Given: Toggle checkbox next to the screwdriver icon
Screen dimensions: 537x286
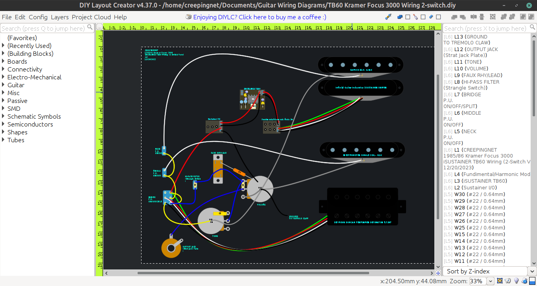Looking at the screenshot, I should coord(423,17).
